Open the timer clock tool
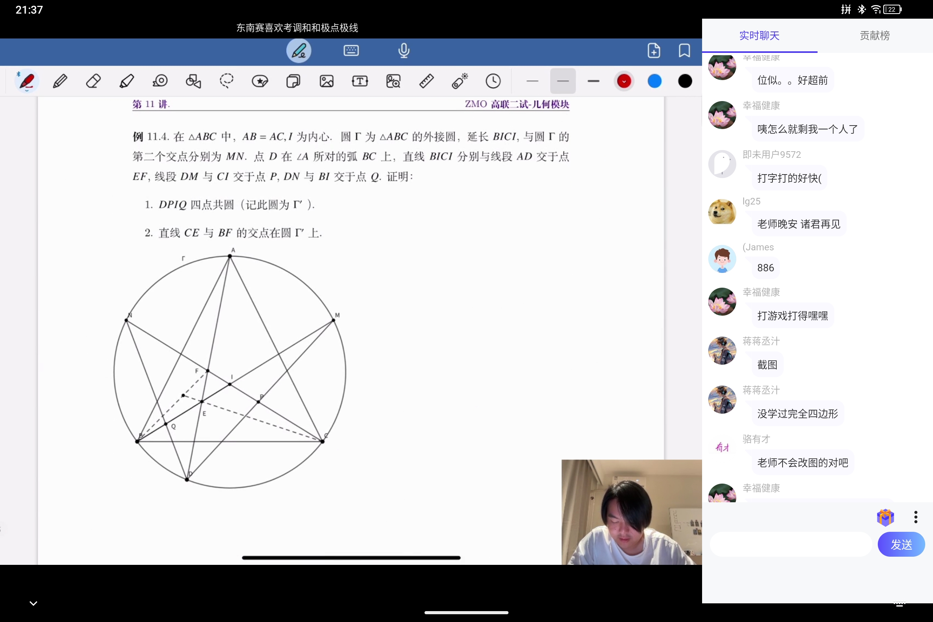The width and height of the screenshot is (933, 622). (493, 81)
